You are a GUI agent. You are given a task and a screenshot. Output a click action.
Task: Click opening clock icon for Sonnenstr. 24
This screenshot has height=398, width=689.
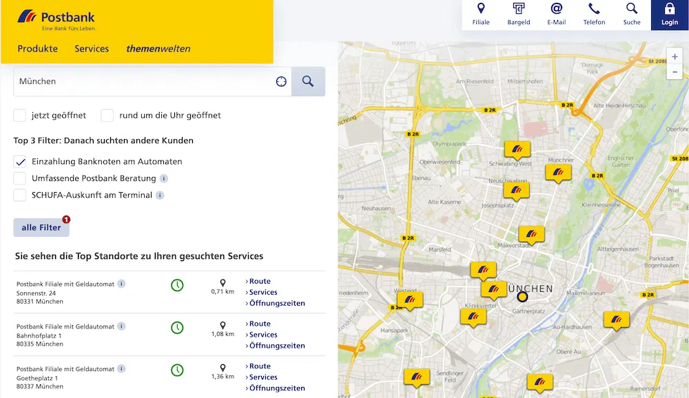pos(177,285)
